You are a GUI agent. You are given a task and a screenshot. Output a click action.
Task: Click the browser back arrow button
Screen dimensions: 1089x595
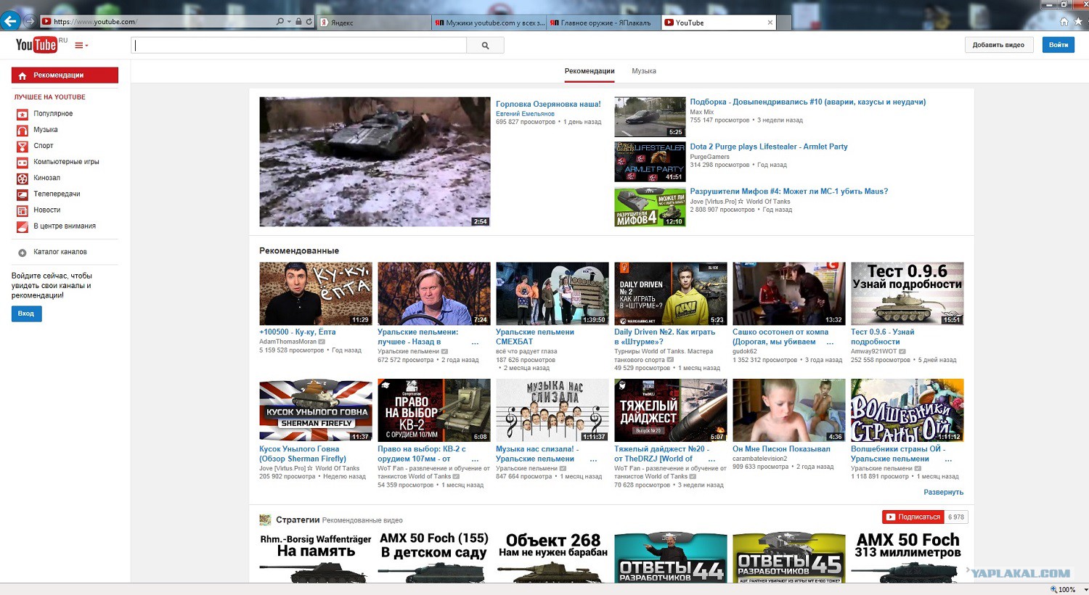(x=10, y=21)
